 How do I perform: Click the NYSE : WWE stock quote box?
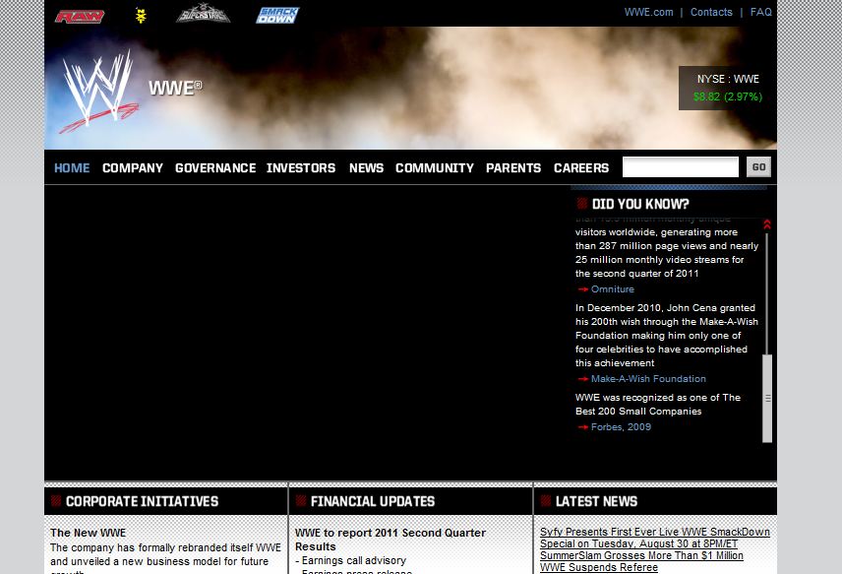click(x=728, y=89)
